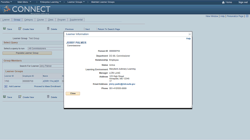
Task: Click the dialog resize handle corner
Action: (191, 107)
